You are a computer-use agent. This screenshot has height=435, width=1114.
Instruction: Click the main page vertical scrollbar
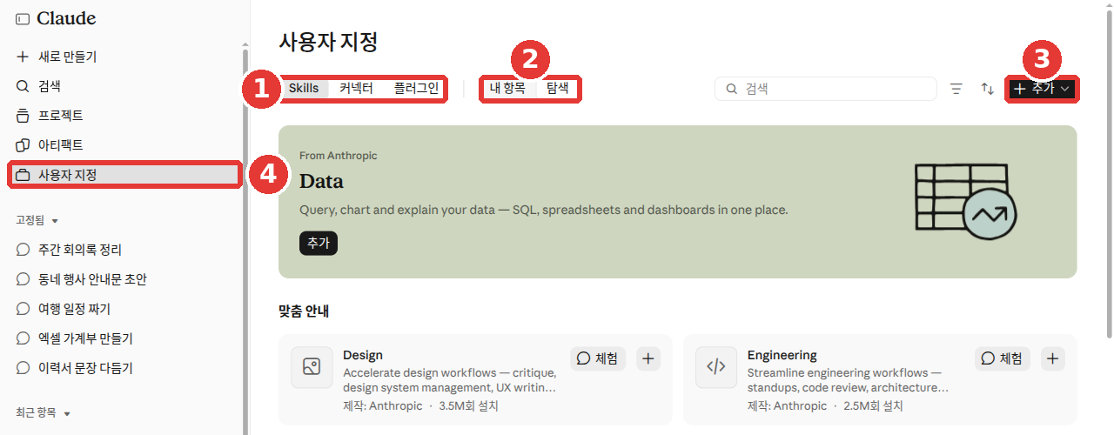click(x=1109, y=174)
